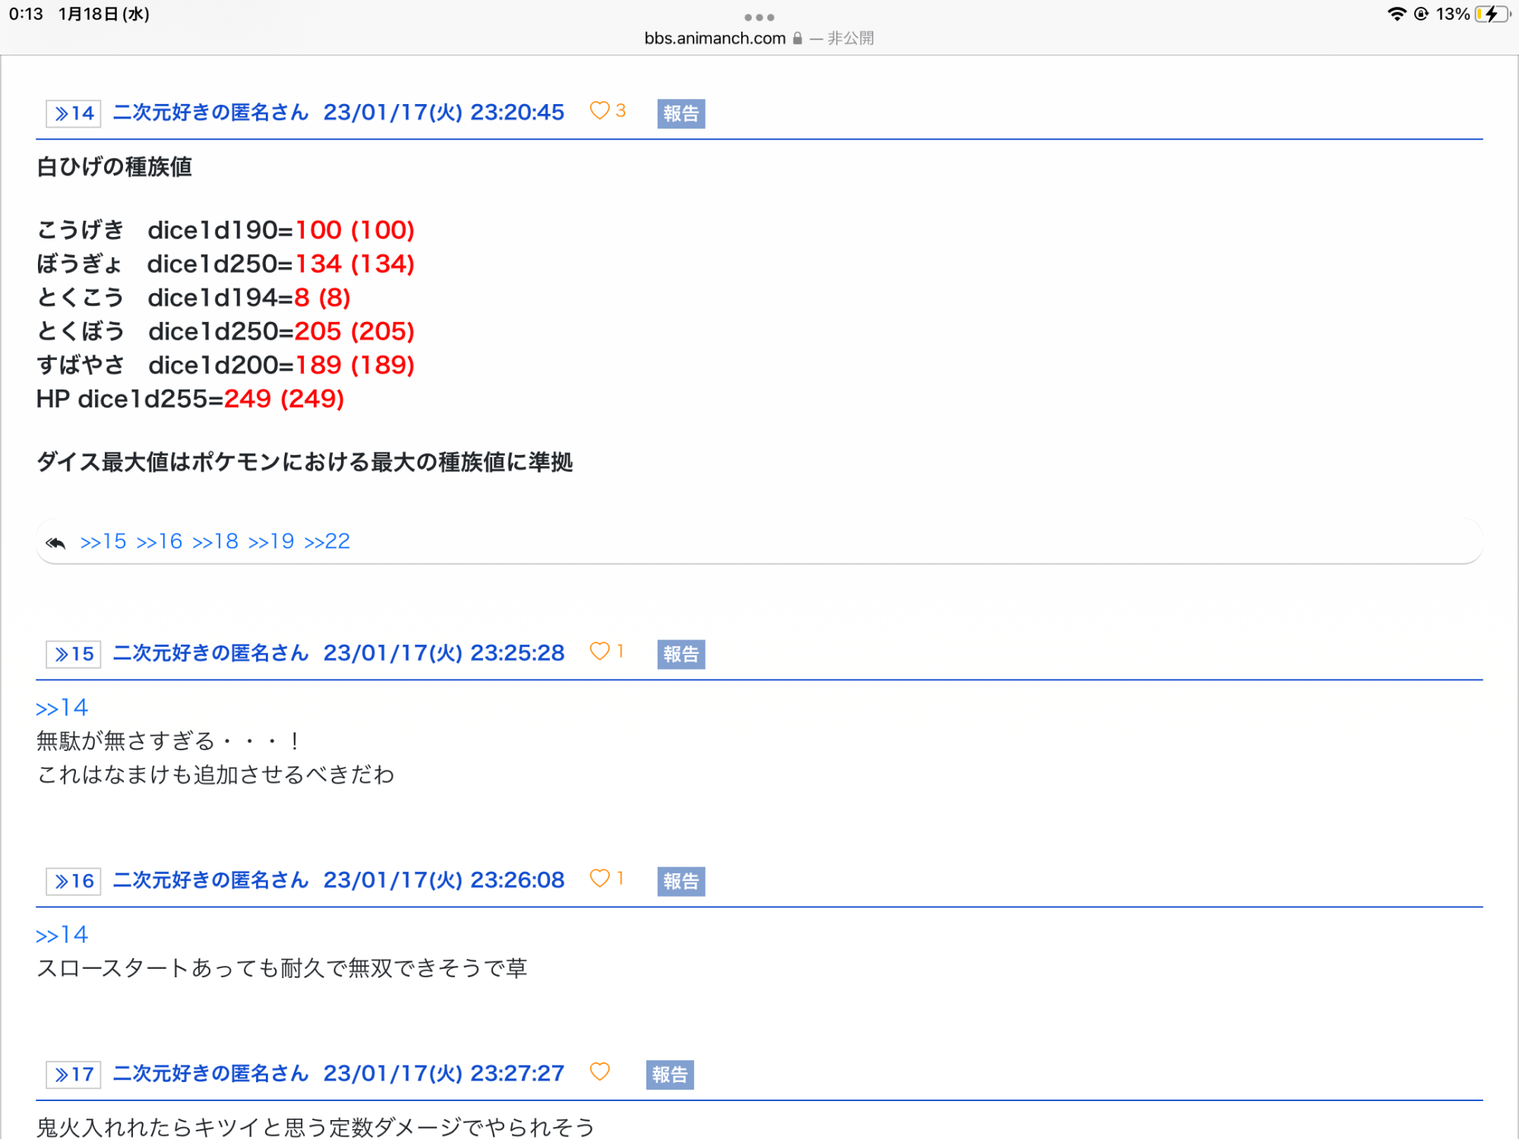
Task: Tap the post 16 author name 二次元好きの匿名さん
Action: (210, 880)
